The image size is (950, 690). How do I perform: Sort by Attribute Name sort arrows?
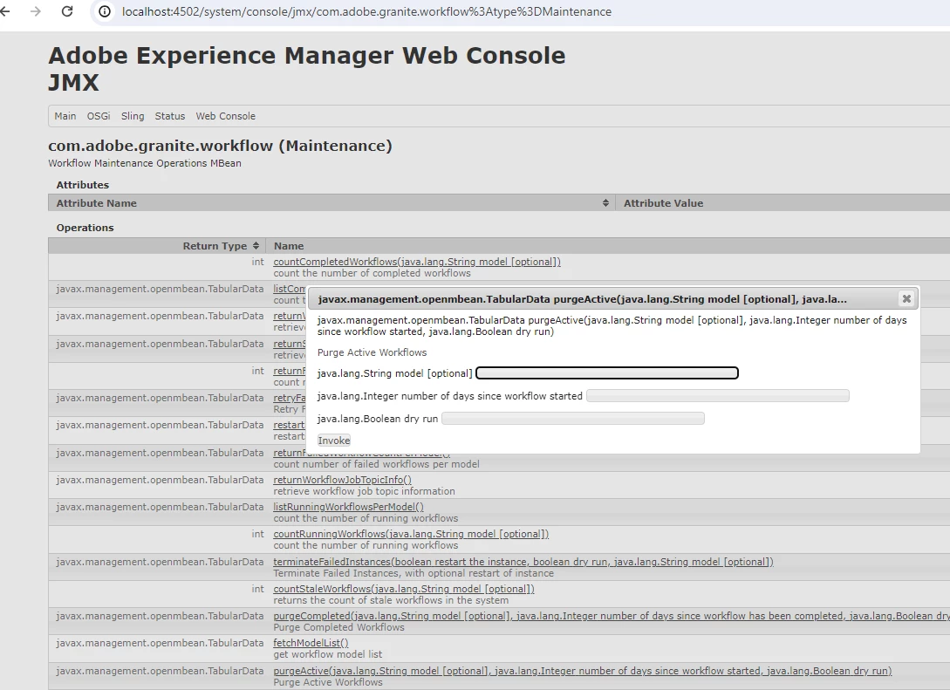(x=605, y=203)
